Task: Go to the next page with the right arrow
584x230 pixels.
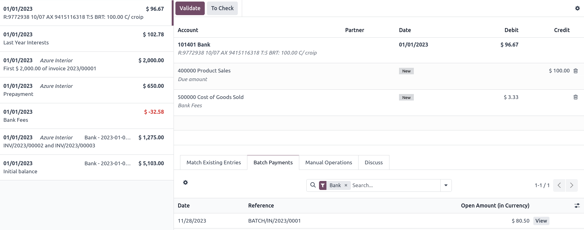Action: point(572,185)
